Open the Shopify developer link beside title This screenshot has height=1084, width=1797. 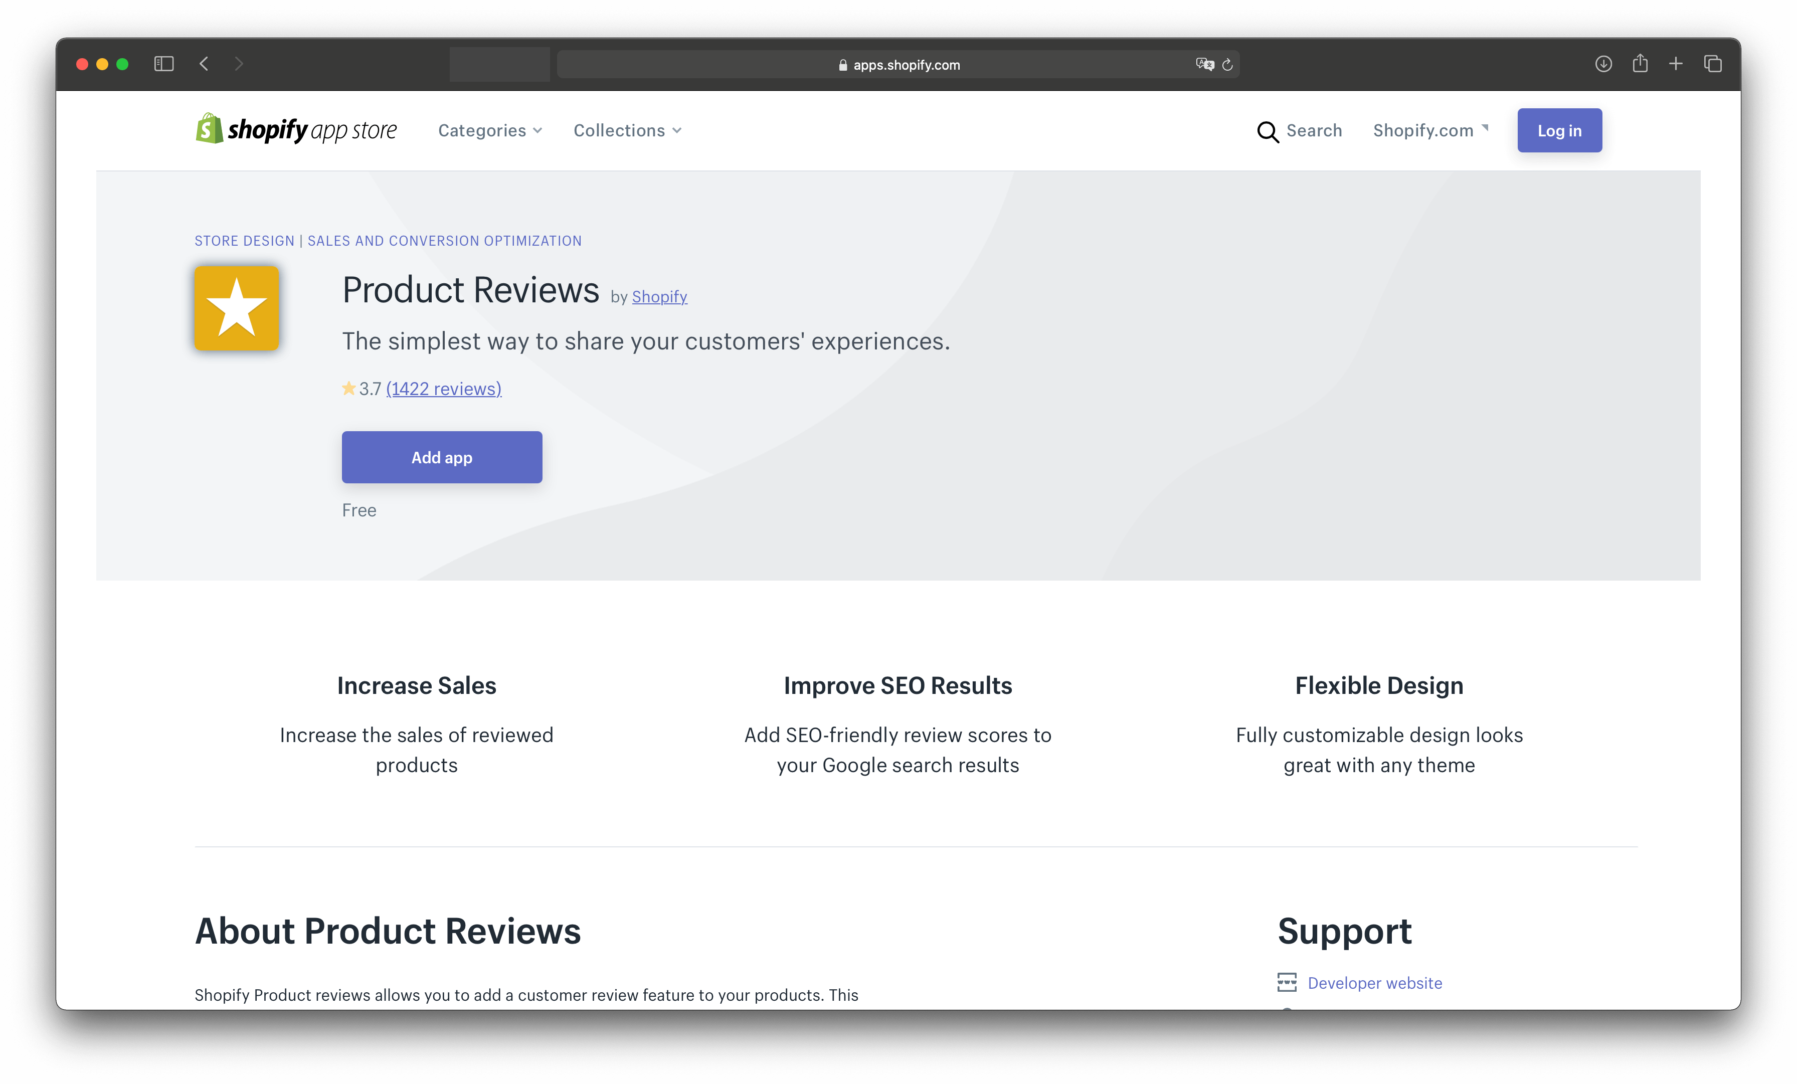tap(659, 296)
